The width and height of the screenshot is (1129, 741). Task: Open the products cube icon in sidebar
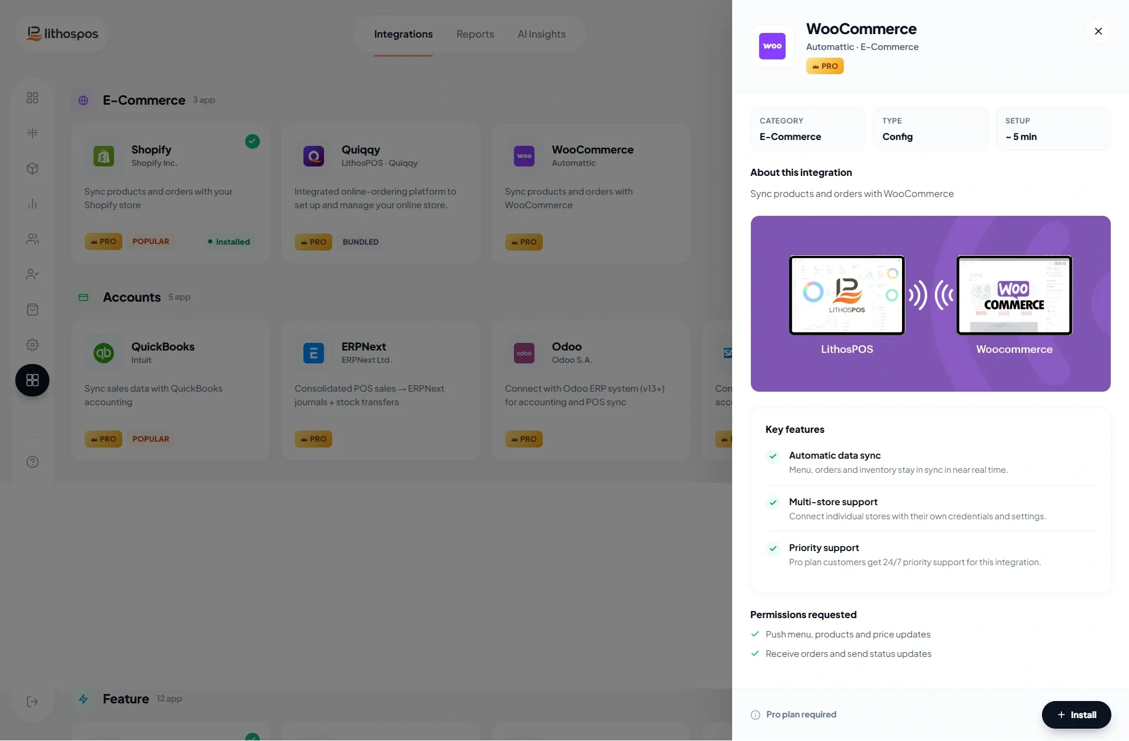[x=32, y=168]
